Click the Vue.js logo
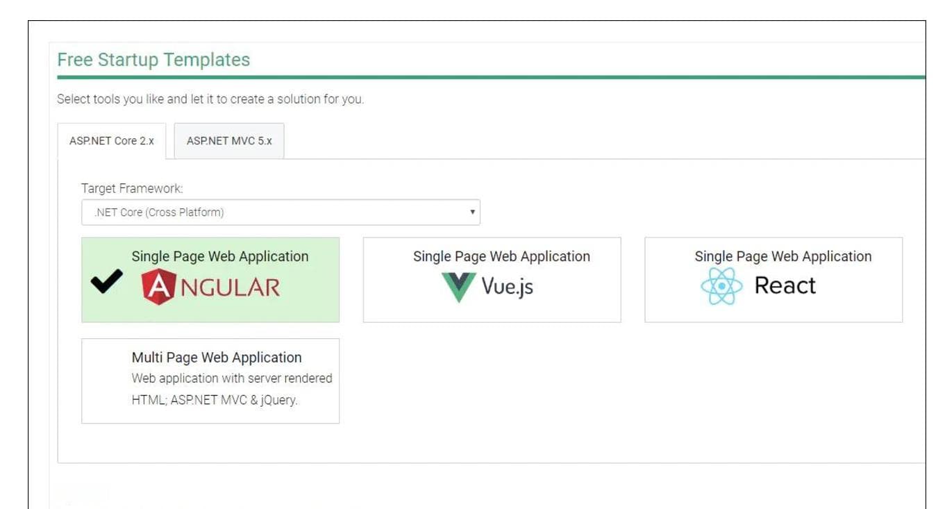 pos(487,287)
